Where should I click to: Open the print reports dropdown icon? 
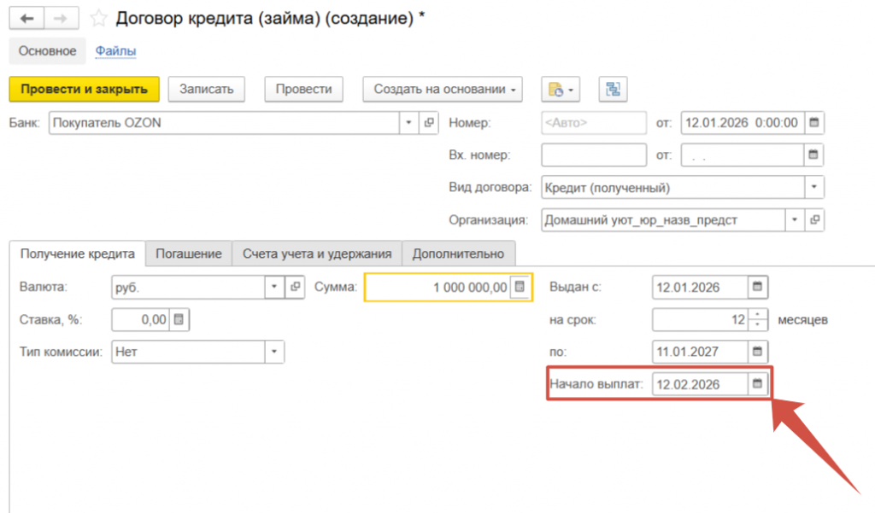point(561,89)
